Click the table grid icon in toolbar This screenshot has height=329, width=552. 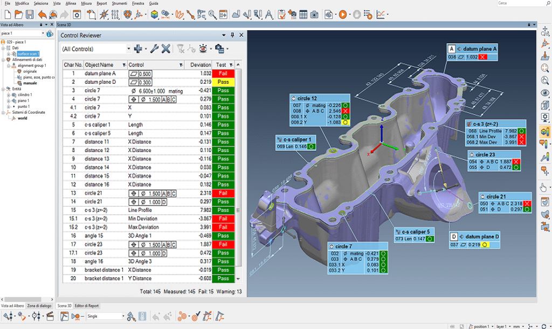[x=303, y=15]
